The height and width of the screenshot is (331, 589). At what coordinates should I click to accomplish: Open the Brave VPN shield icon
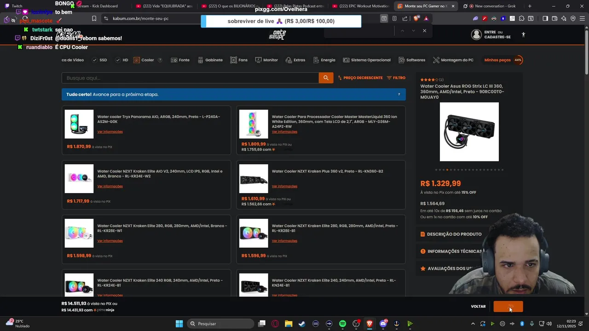tap(573, 18)
